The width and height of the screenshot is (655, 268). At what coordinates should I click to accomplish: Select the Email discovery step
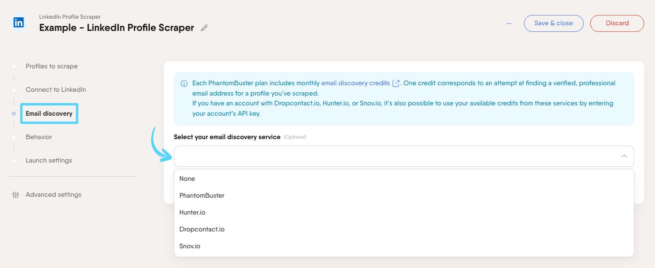49,113
